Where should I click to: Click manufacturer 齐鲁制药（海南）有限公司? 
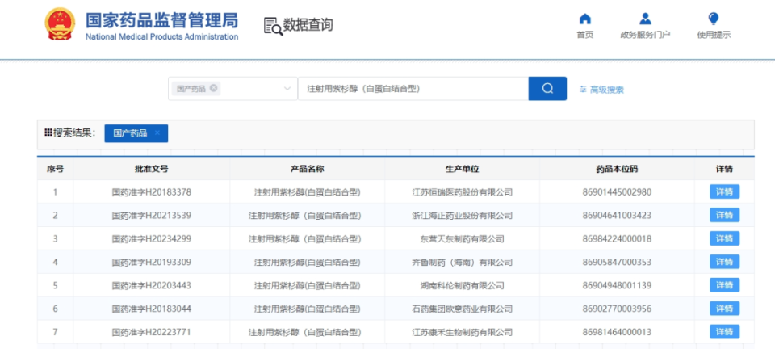pyautogui.click(x=462, y=262)
